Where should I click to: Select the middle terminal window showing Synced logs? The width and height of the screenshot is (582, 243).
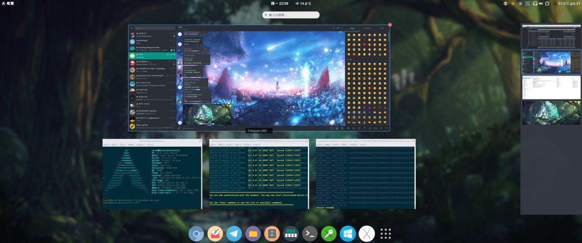point(259,174)
